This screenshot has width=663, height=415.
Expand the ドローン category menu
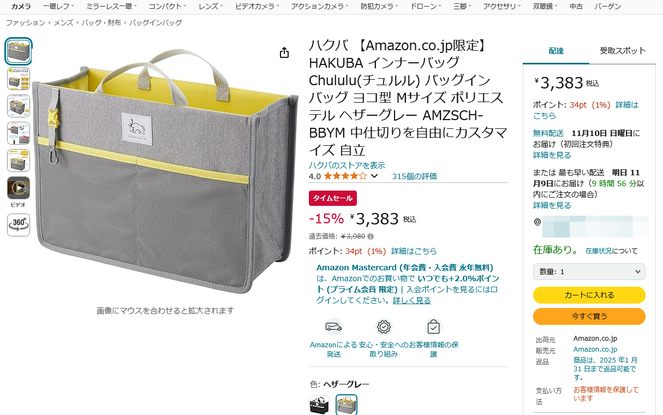[425, 7]
